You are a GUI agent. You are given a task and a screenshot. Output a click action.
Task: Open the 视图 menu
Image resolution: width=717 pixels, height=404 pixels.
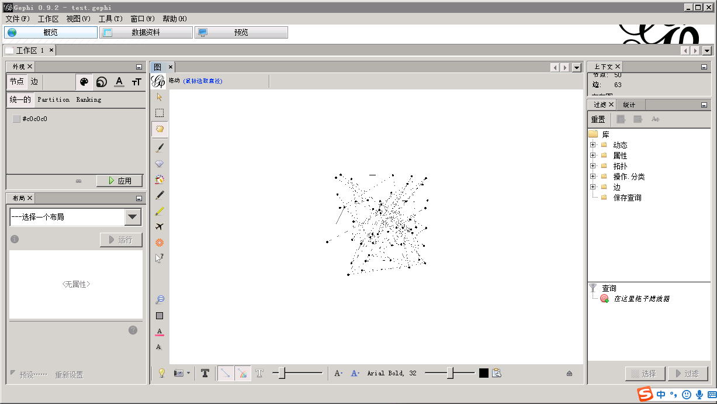click(x=78, y=19)
